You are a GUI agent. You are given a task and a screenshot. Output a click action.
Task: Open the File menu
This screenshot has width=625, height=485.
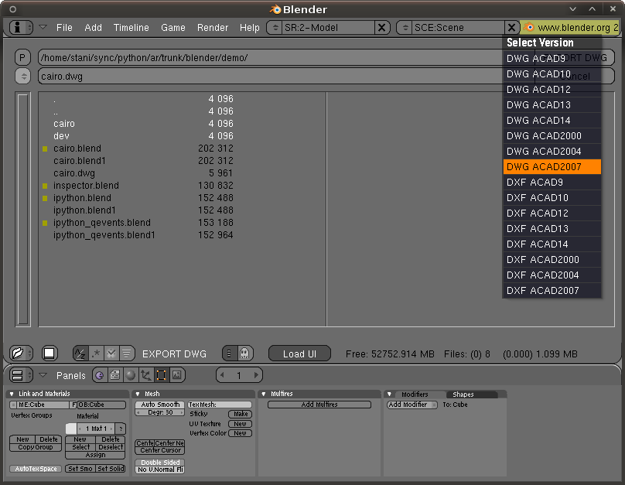pyautogui.click(x=64, y=27)
